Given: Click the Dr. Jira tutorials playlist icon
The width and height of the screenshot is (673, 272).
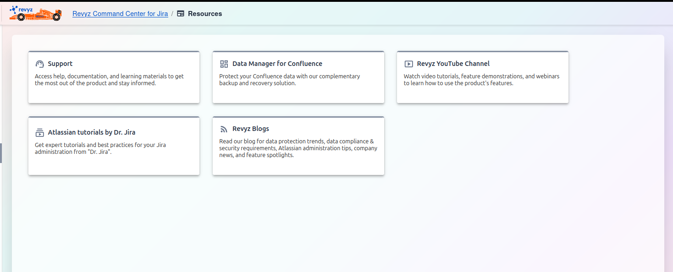Looking at the screenshot, I should 39,133.
